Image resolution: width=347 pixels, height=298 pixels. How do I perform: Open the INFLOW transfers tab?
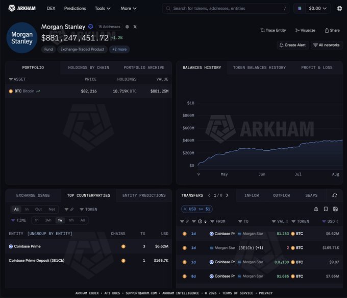click(x=252, y=195)
